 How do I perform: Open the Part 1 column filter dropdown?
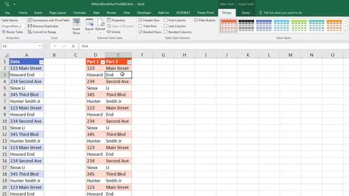(x=103, y=62)
